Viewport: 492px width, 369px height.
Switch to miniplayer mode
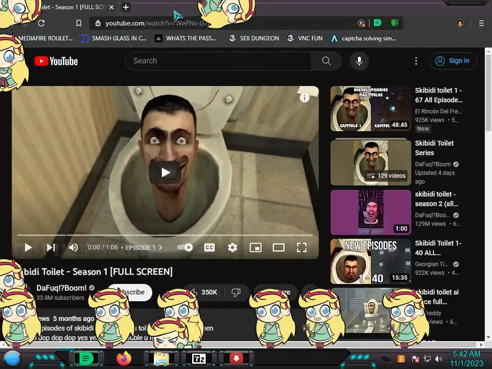click(256, 247)
